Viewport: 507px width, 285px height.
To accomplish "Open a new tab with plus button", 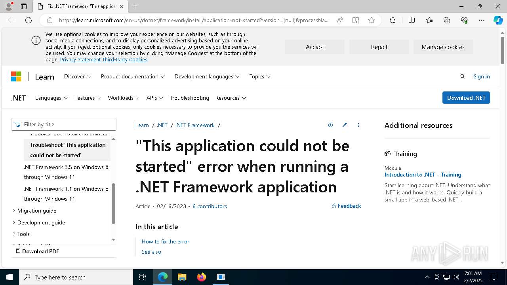I will pyautogui.click(x=135, y=6).
